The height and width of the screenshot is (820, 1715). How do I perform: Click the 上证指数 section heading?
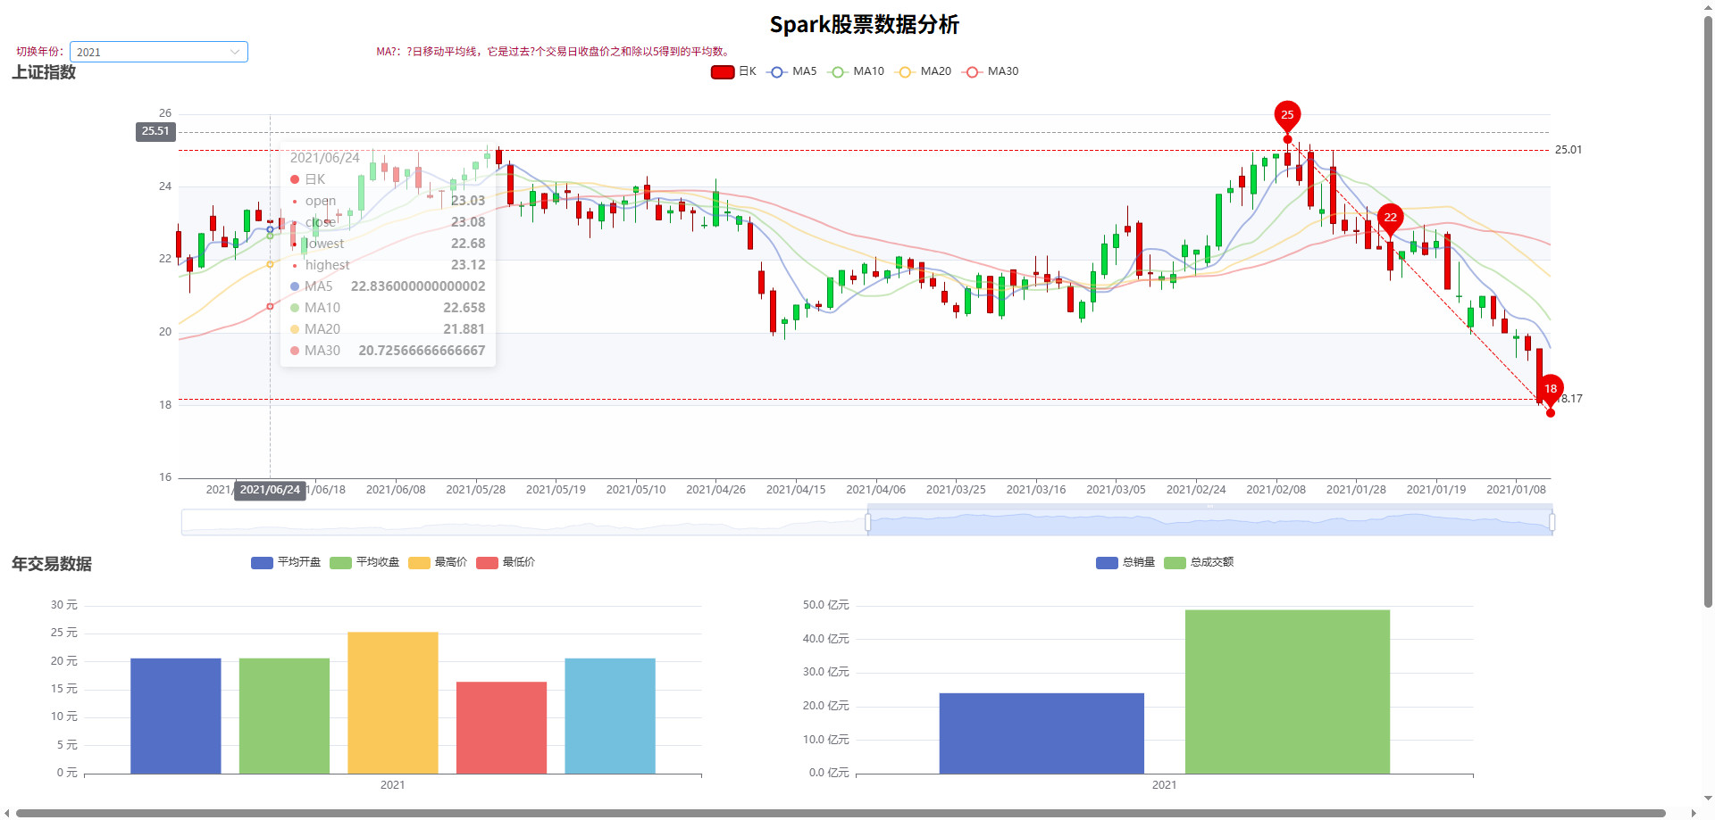point(44,72)
